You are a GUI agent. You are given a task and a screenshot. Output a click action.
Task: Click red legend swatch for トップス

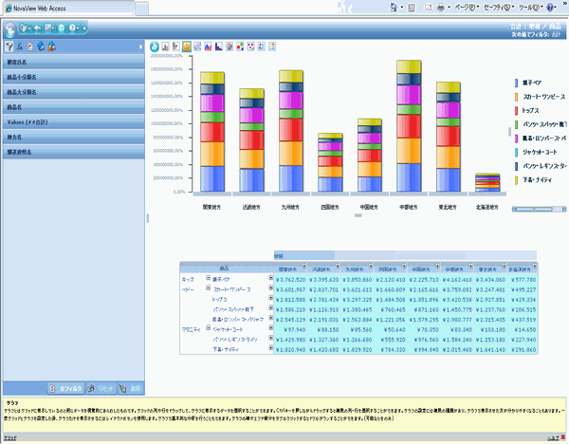[x=517, y=110]
